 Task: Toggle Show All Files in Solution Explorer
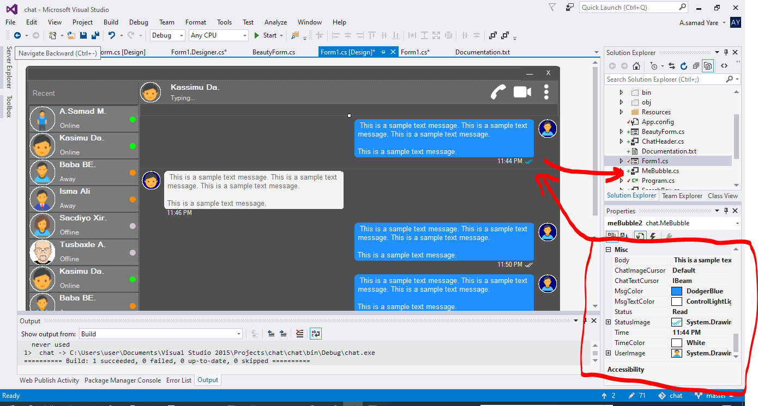point(707,66)
